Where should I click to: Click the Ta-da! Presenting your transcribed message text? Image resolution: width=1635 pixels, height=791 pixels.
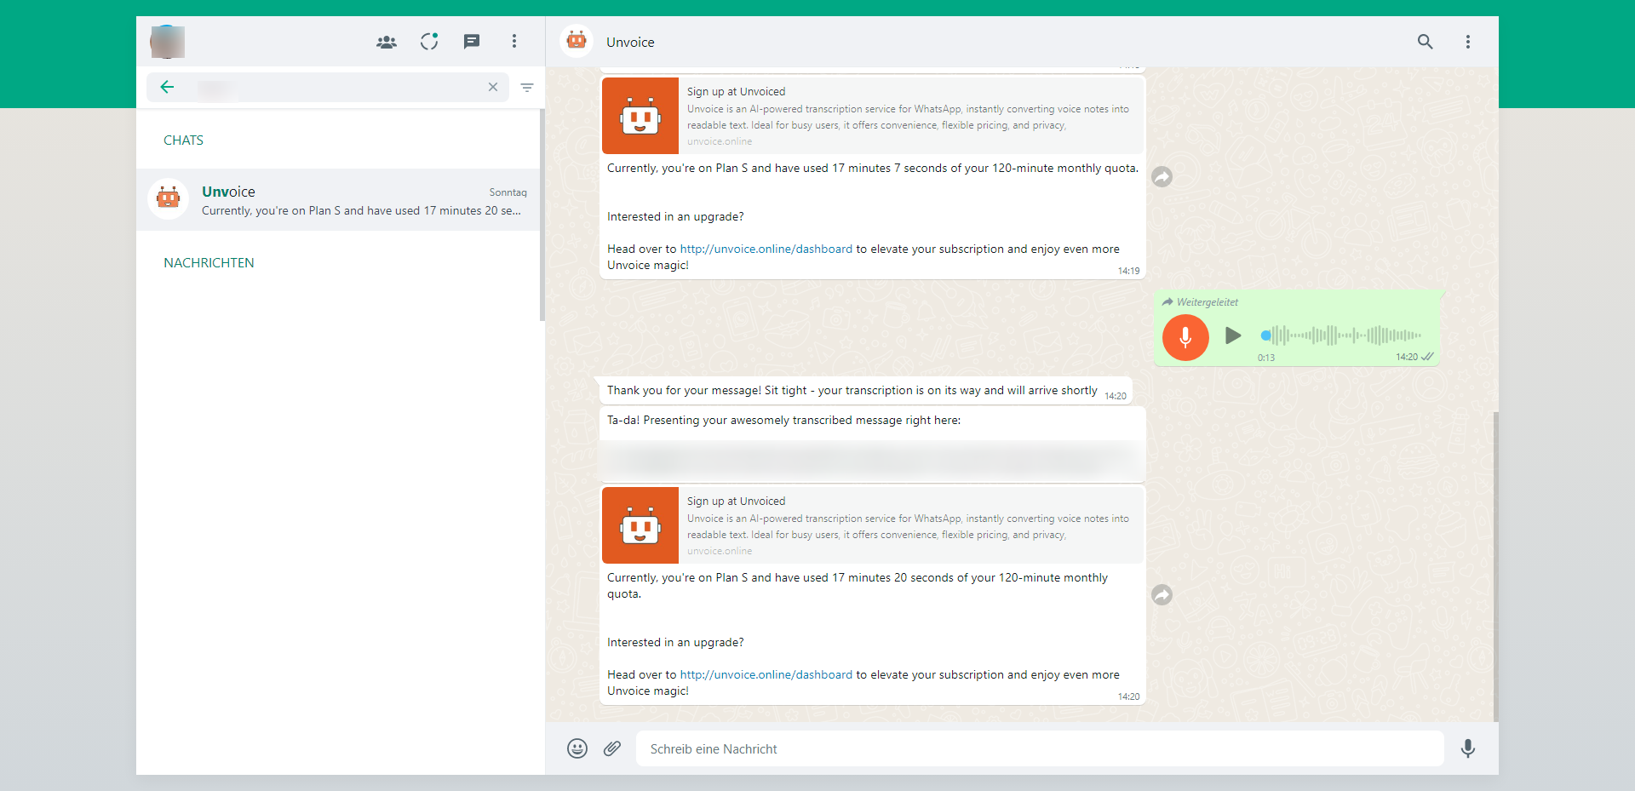783,420
